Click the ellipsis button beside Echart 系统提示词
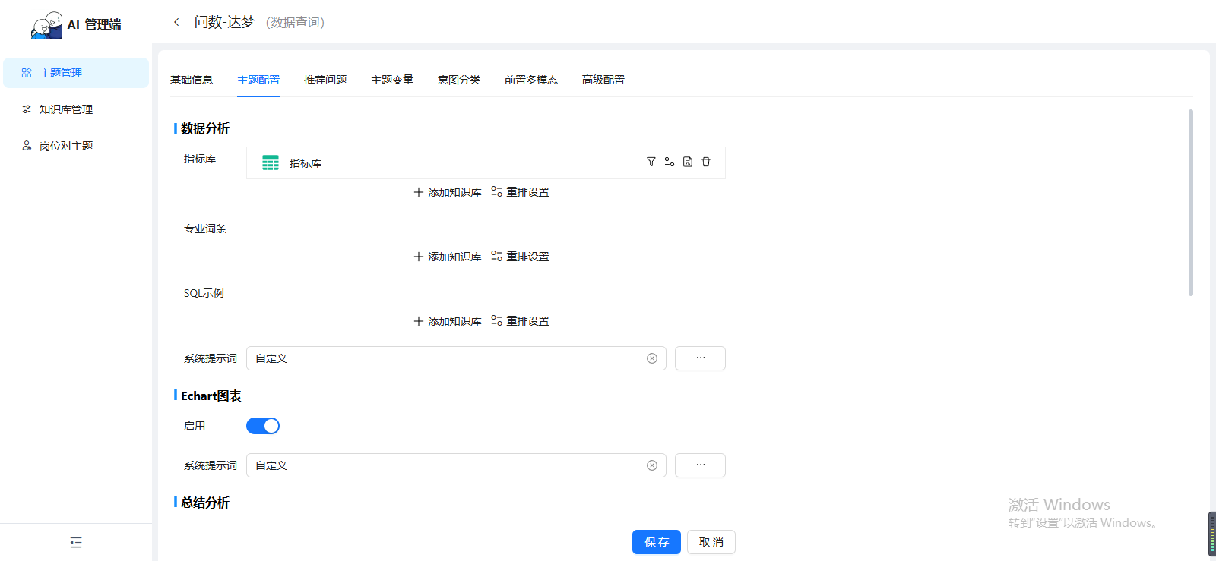 (700, 465)
